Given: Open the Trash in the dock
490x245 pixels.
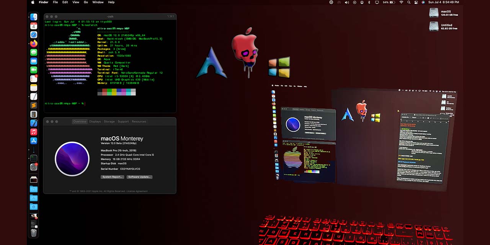Looking at the screenshot, I should pyautogui.click(x=34, y=233).
